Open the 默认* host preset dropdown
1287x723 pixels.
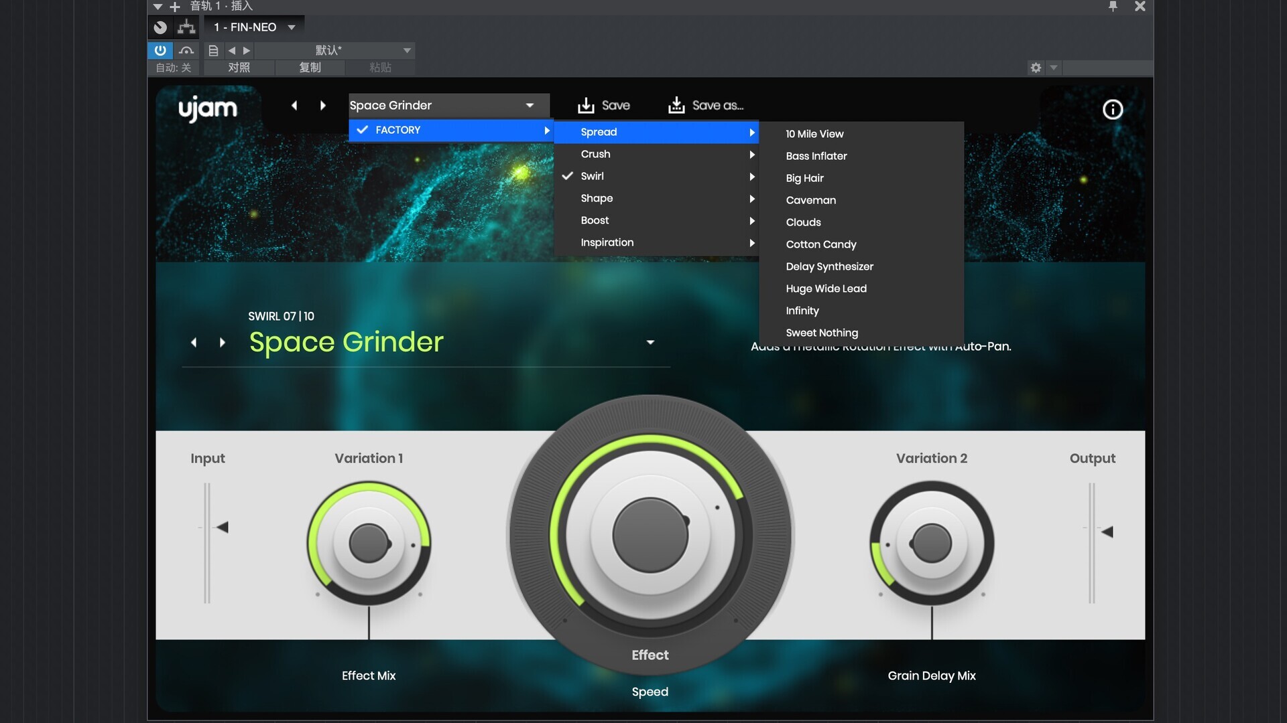click(335, 50)
